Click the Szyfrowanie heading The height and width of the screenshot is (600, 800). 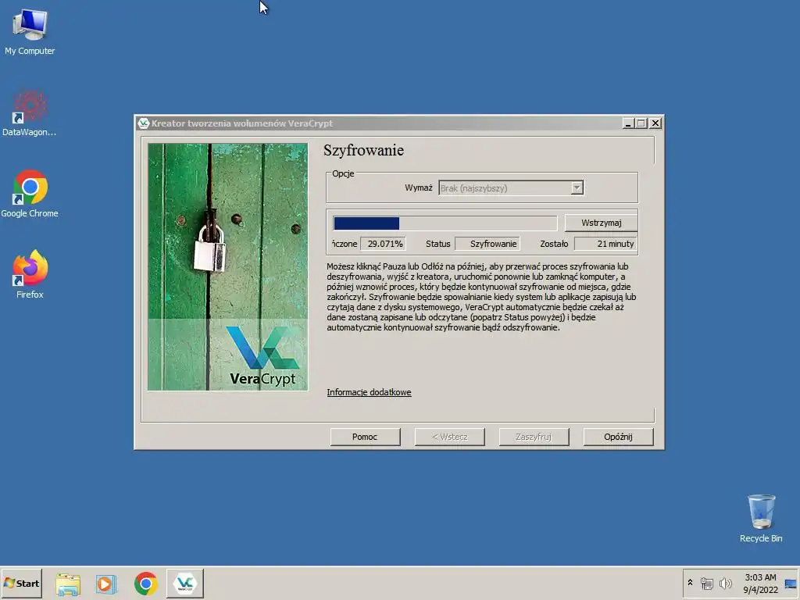(363, 150)
